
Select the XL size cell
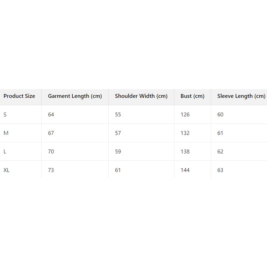[x=7, y=170]
